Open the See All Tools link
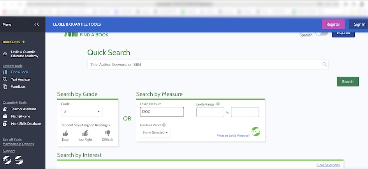This screenshot has height=169, width=368. [x=12, y=140]
